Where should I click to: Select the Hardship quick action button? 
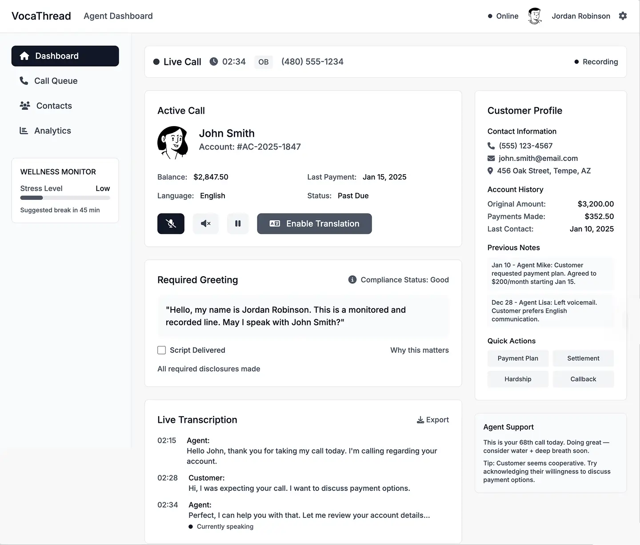pyautogui.click(x=517, y=379)
